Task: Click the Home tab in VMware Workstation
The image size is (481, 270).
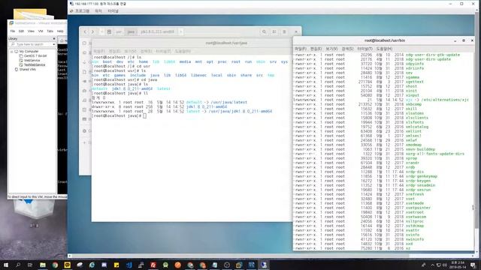Action: (x=63, y=40)
